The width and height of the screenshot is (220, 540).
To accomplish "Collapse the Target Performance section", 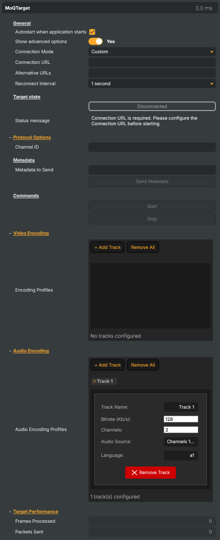I will (10, 512).
